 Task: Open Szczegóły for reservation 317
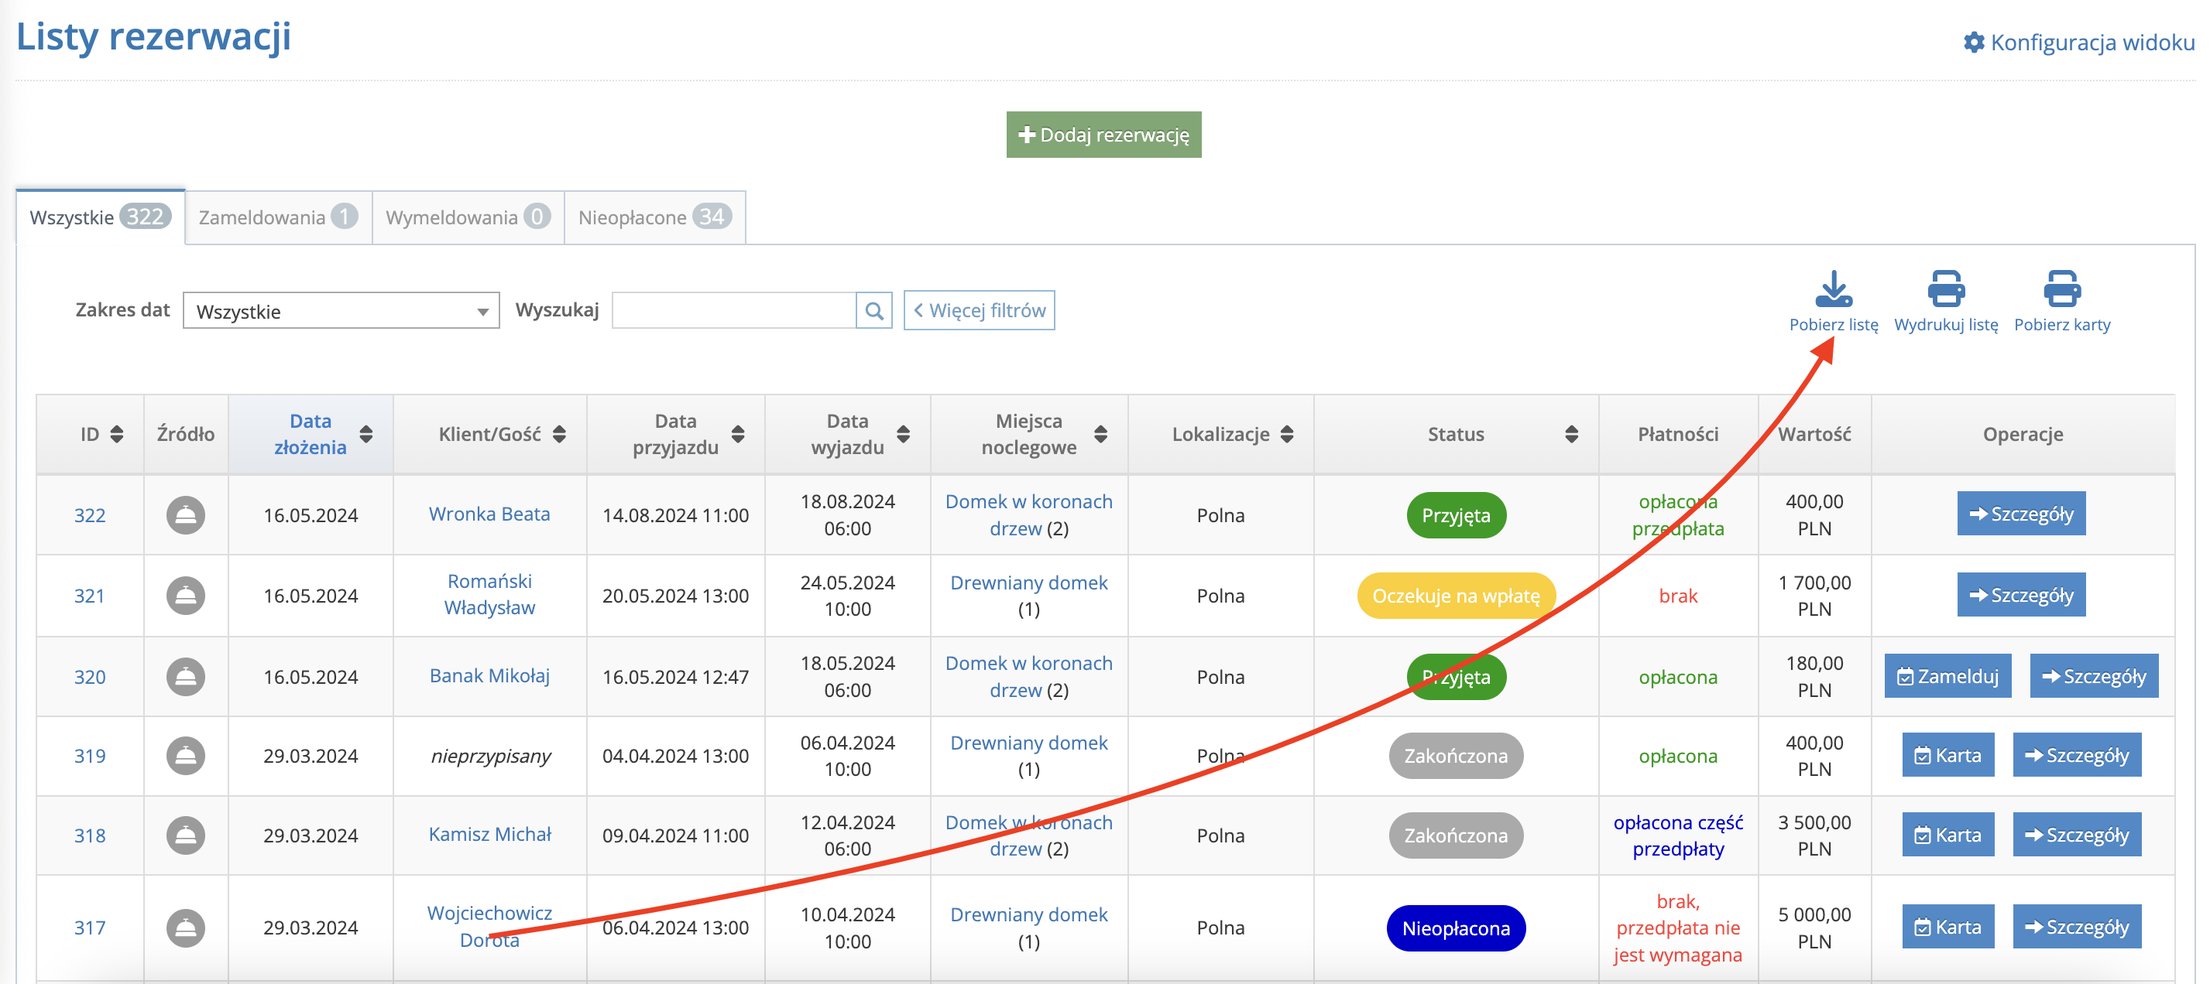tap(2077, 927)
